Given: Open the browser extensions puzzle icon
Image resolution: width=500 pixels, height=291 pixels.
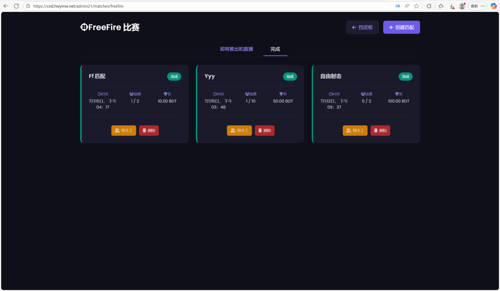Looking at the screenshot, I should coord(429,6).
